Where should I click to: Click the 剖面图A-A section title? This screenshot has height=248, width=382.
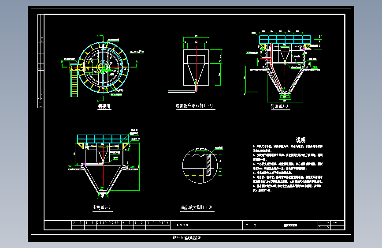click(x=279, y=106)
